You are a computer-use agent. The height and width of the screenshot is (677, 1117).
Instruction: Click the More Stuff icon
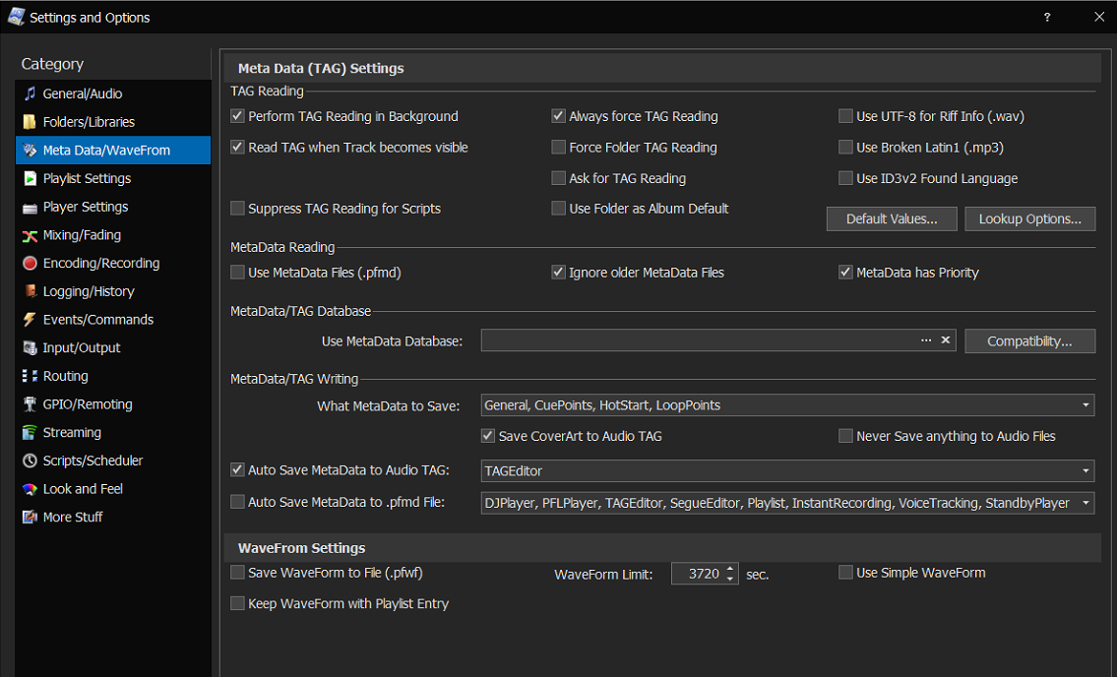30,518
